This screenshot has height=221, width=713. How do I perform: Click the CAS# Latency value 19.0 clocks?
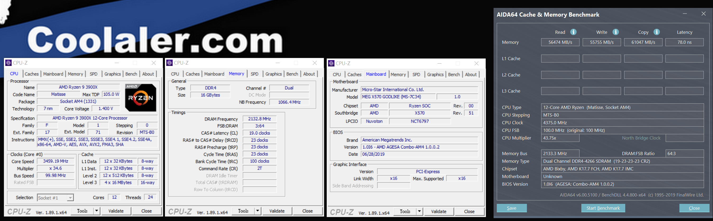click(260, 133)
